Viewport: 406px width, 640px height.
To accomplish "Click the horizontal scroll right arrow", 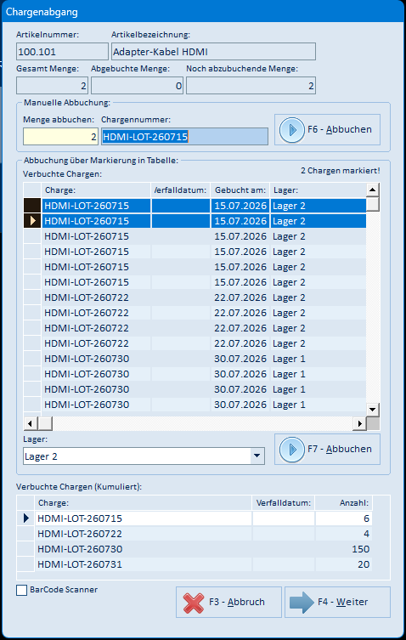I will point(359,423).
